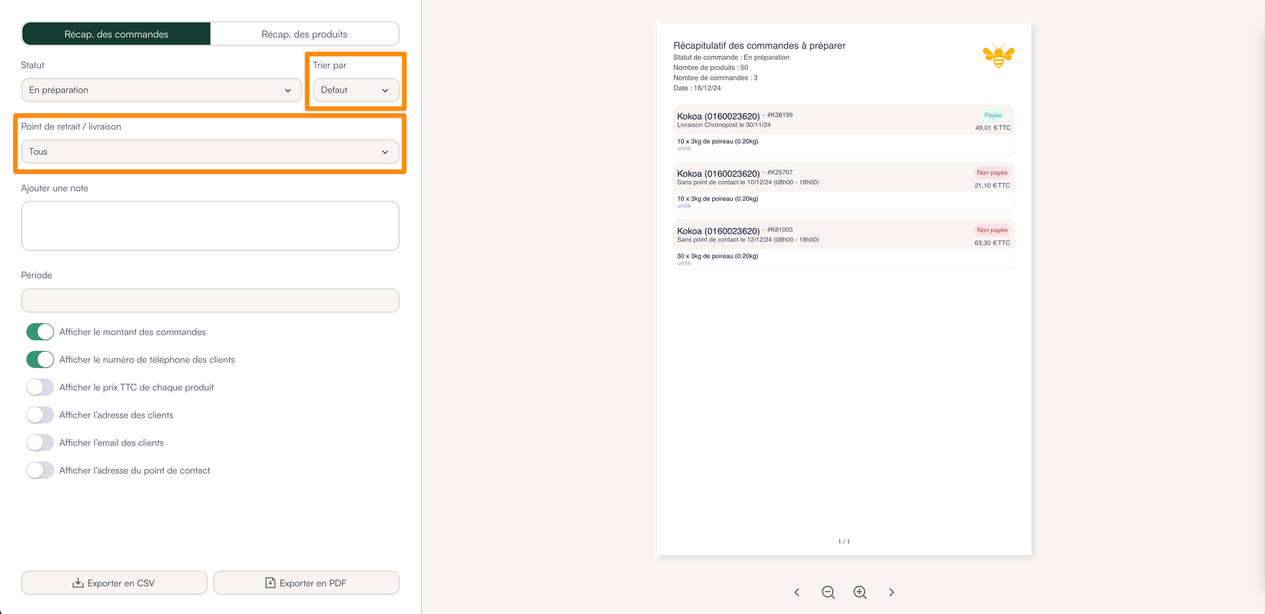1265x614 pixels.
Task: Export orders as CSV
Action: point(114,583)
